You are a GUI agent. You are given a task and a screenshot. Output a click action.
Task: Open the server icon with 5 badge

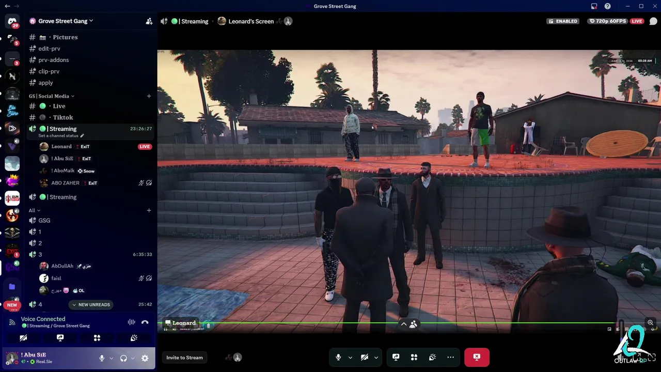12,39
